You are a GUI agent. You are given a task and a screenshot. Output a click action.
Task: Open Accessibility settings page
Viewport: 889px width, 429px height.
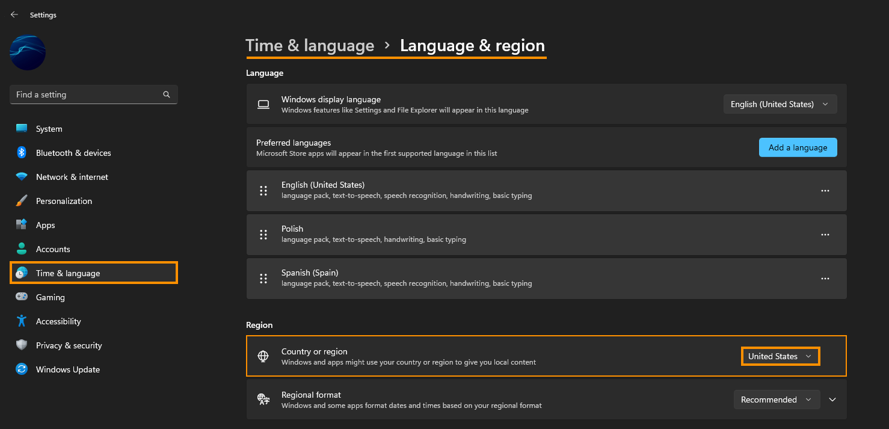[94, 321]
